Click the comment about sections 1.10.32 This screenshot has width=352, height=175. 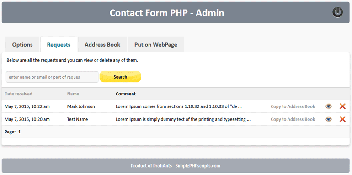point(179,106)
